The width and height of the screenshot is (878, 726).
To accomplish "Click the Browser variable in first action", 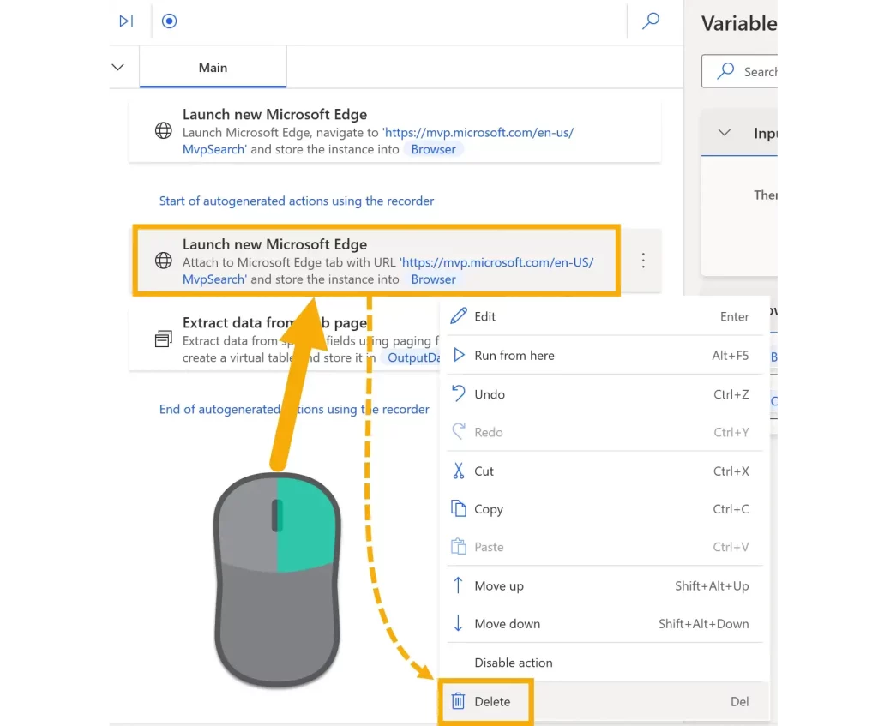I will tap(433, 149).
